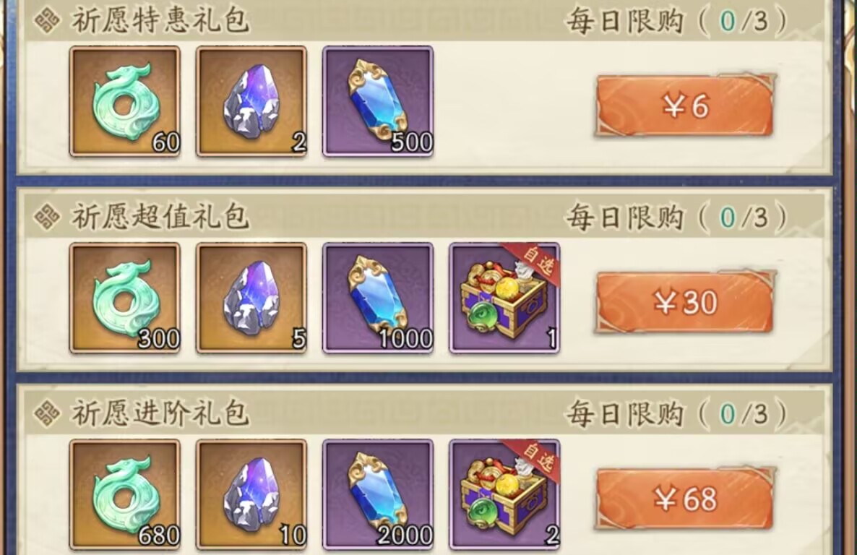Tap the blue gem icon with 1000
The image size is (857, 555).
(378, 298)
